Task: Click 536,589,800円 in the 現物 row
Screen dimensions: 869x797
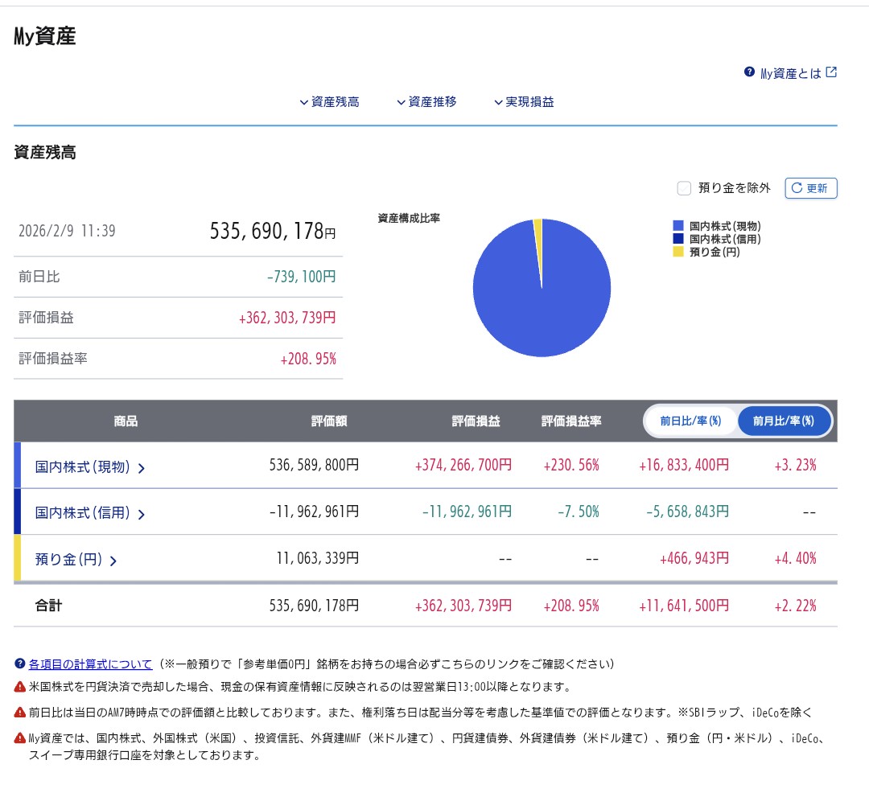Action: (315, 465)
